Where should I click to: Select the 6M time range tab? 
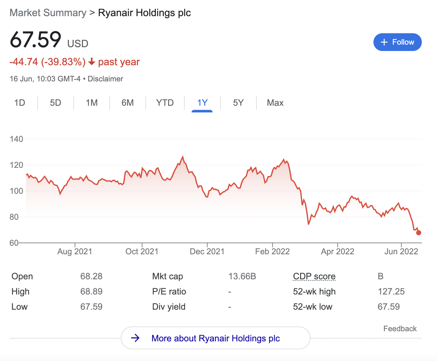(x=127, y=103)
